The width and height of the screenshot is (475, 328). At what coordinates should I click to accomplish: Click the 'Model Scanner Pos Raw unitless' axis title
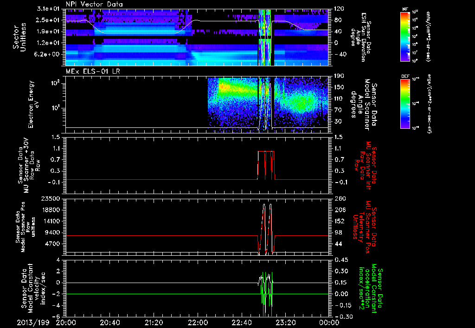click(26, 227)
